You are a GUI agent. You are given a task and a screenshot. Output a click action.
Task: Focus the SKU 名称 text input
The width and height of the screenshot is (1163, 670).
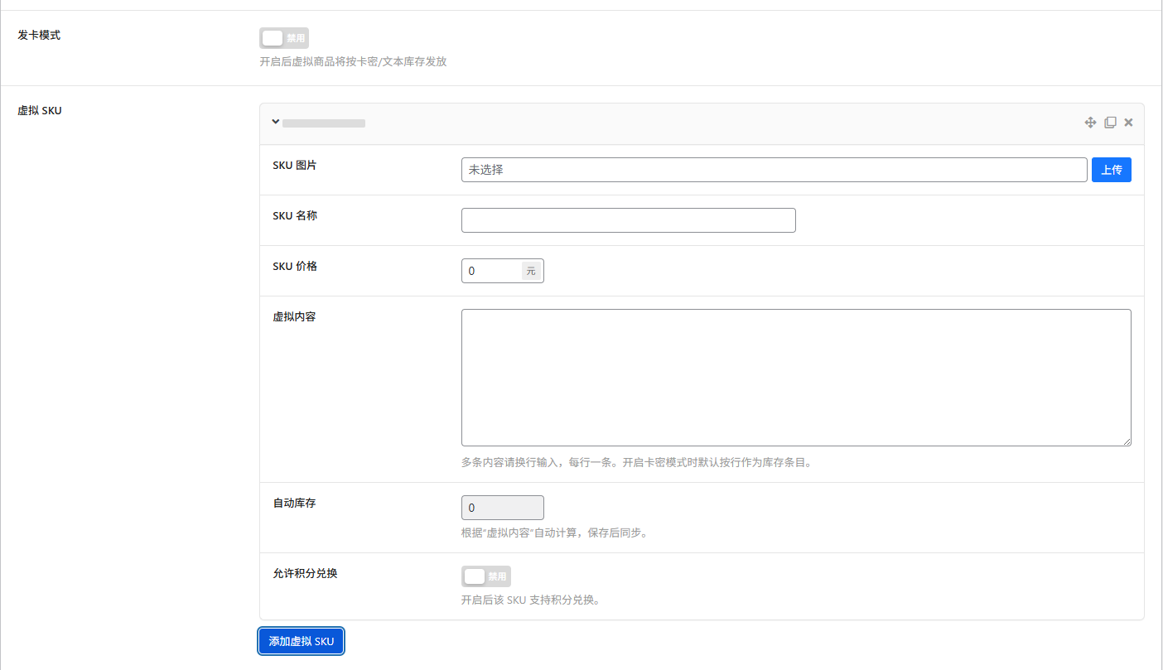(628, 220)
